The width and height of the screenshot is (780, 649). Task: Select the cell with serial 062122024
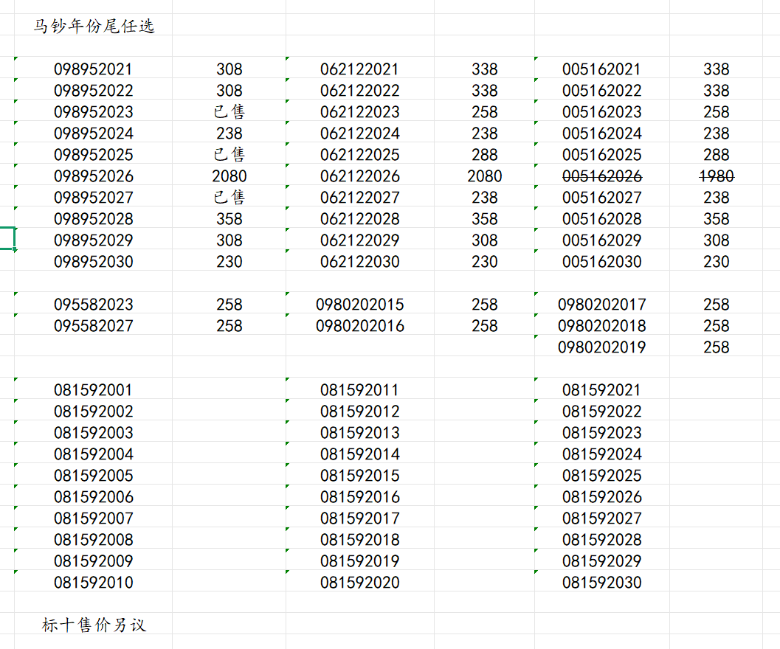click(360, 133)
